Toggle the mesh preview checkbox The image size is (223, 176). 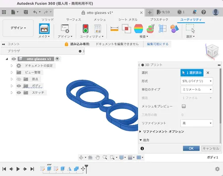coord(184,106)
